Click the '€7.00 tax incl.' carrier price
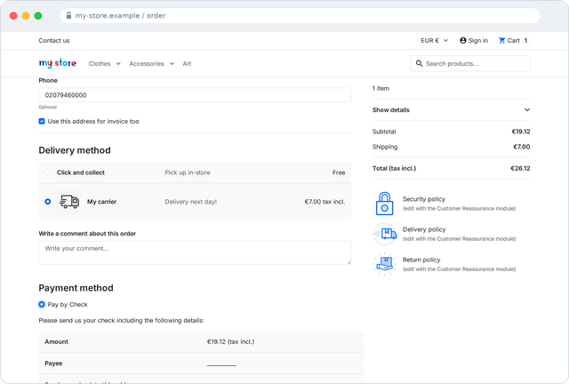 (x=325, y=202)
